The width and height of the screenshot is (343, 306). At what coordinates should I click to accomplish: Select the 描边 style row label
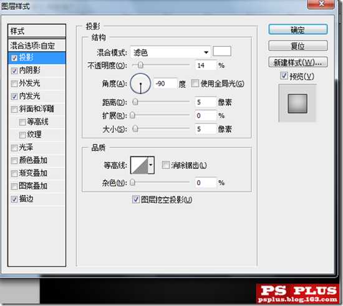pyautogui.click(x=26, y=199)
